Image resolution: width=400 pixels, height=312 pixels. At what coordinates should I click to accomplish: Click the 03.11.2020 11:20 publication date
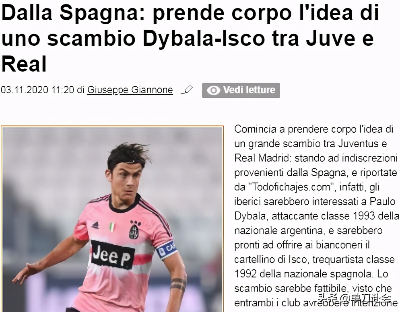tap(37, 90)
